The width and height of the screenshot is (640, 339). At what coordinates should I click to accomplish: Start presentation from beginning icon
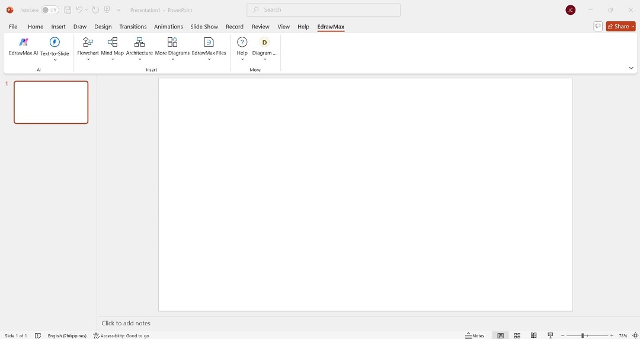[107, 10]
